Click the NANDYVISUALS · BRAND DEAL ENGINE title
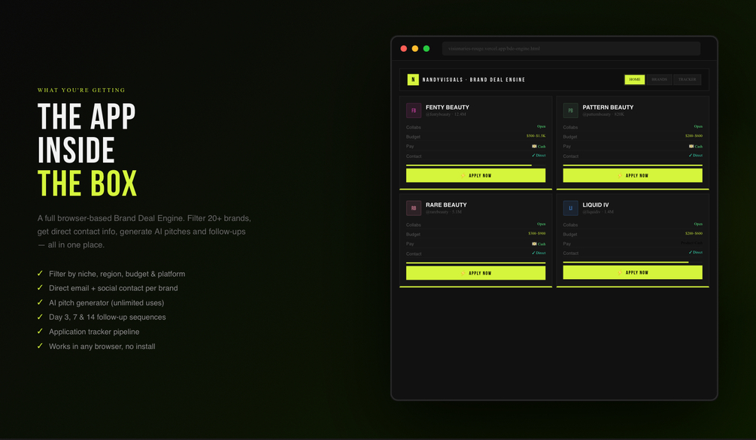The height and width of the screenshot is (440, 756). click(x=473, y=80)
